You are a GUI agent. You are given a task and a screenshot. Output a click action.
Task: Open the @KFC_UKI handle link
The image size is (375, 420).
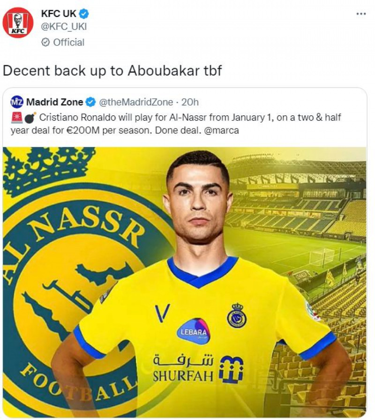tap(64, 27)
